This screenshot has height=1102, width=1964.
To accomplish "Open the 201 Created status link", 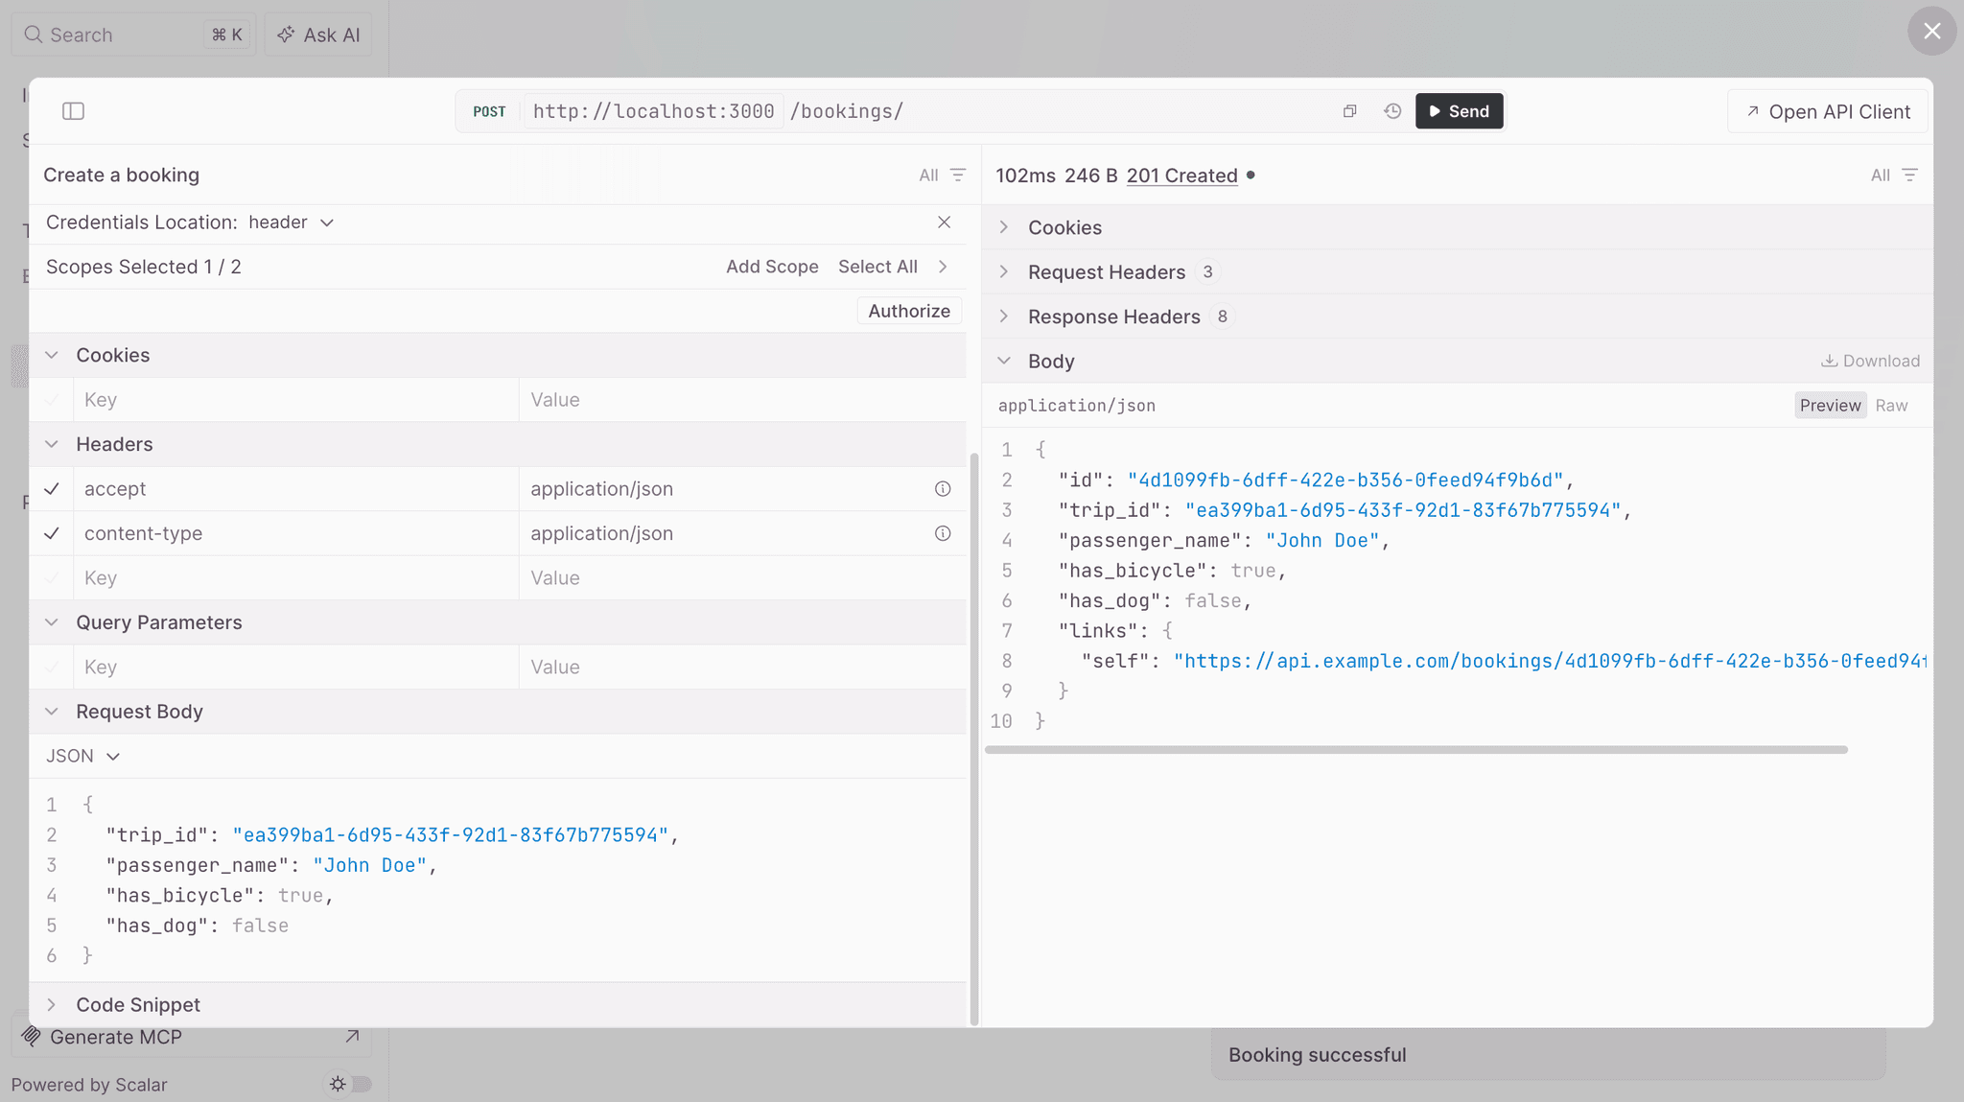I will tap(1181, 176).
